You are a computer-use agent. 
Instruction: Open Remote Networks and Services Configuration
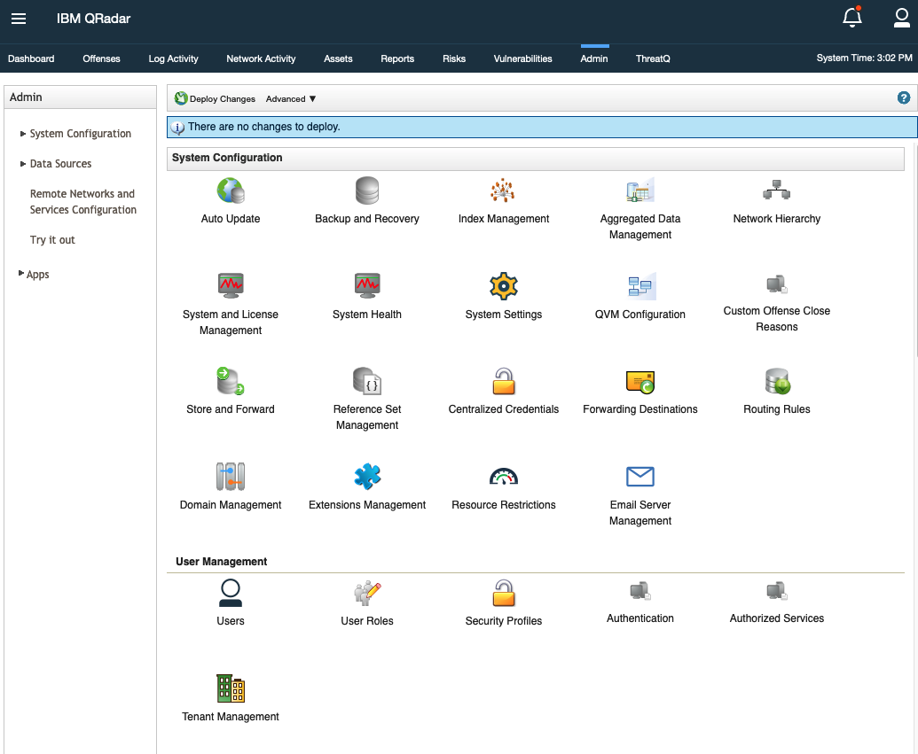pos(83,202)
